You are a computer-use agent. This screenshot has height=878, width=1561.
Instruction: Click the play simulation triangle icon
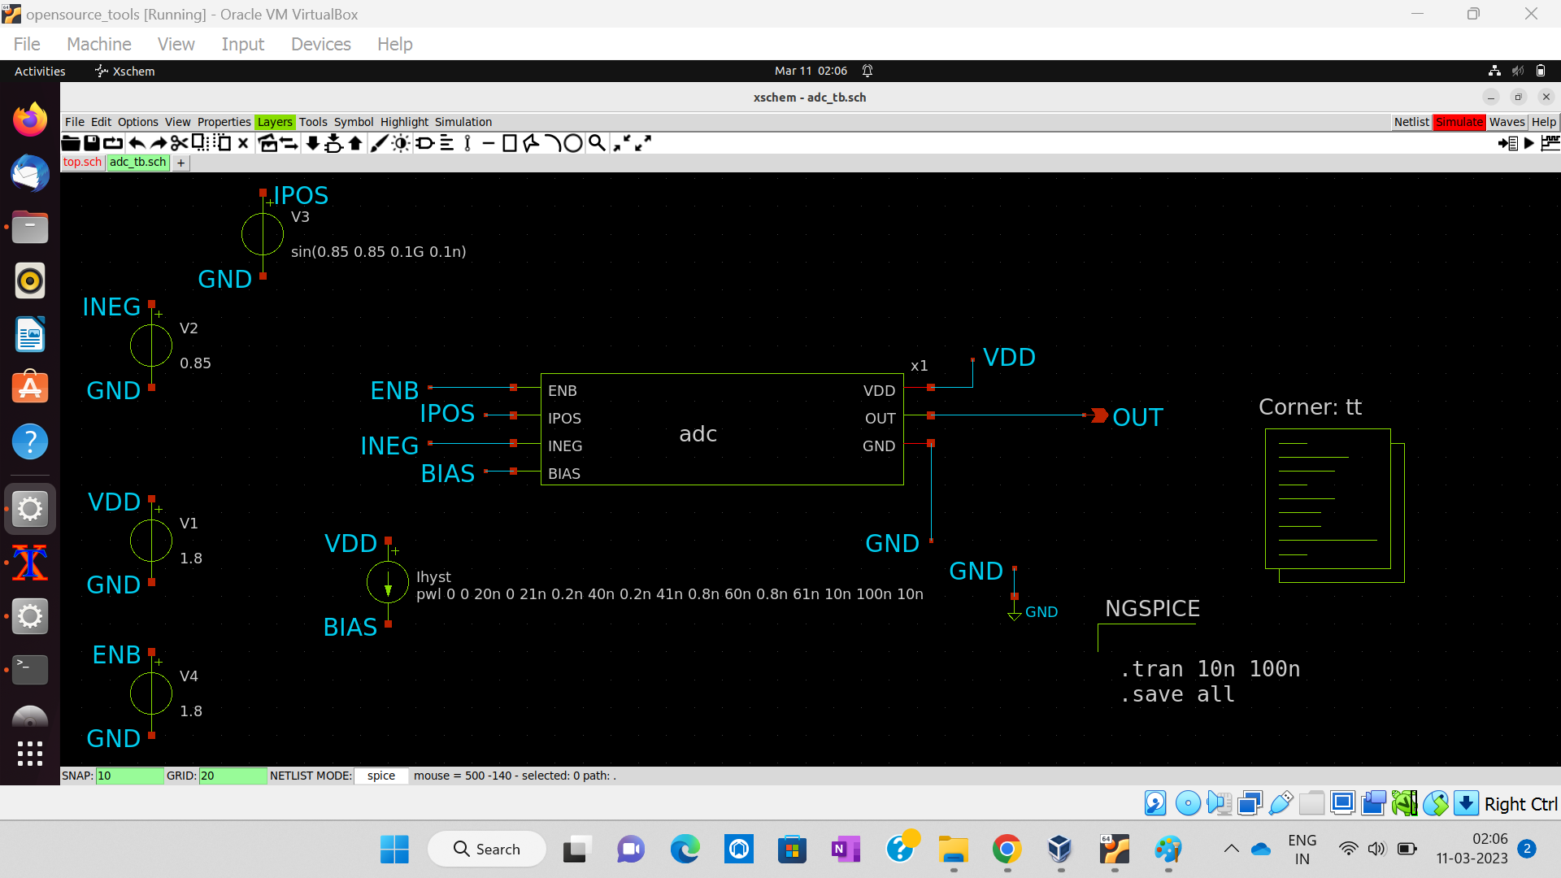click(1529, 143)
